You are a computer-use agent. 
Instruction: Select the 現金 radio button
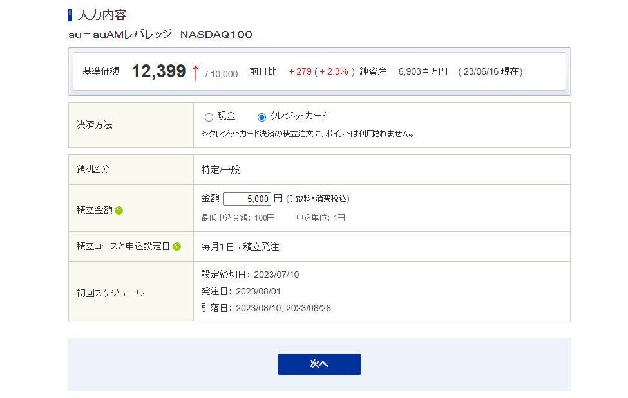(209, 117)
